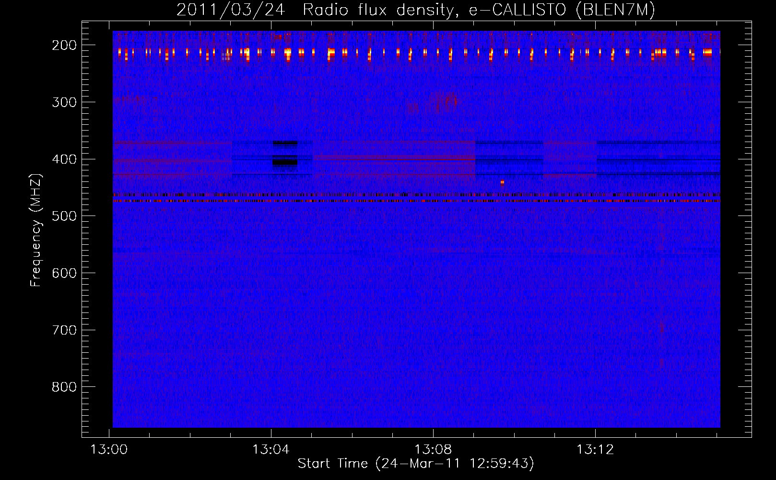Click the 13:12 time tick label
The image size is (776, 480).
click(x=595, y=449)
